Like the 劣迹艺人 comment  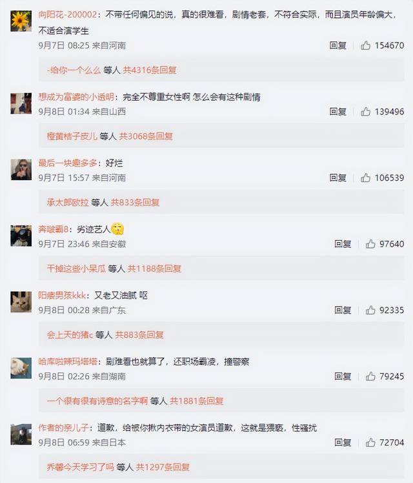[370, 244]
